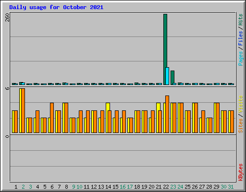Click the 'Visits' legend label
The image size is (246, 192).
240,104
